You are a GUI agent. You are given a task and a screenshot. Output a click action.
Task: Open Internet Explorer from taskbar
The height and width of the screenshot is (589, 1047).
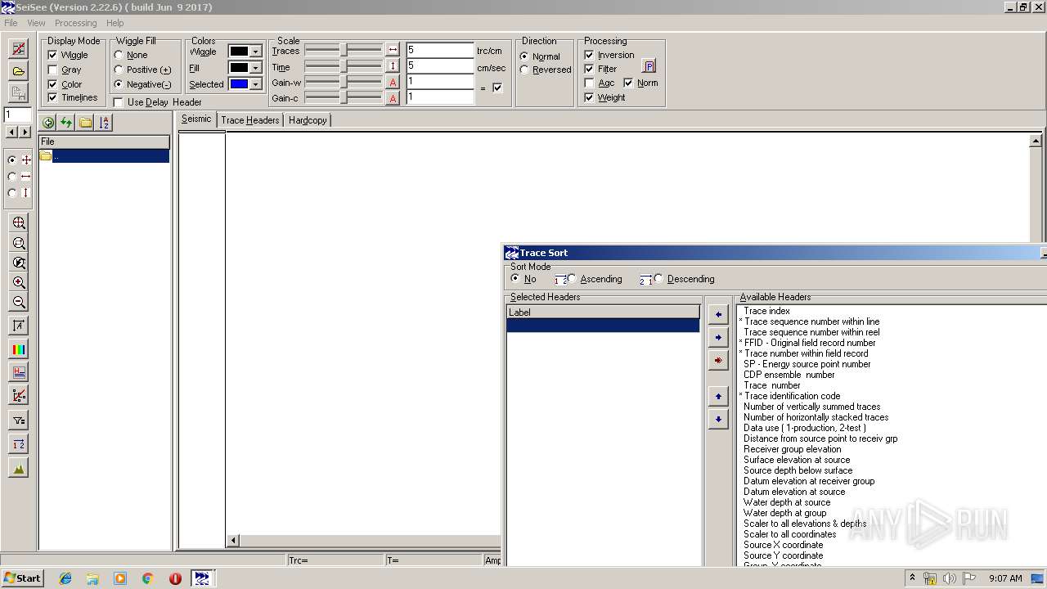(65, 578)
